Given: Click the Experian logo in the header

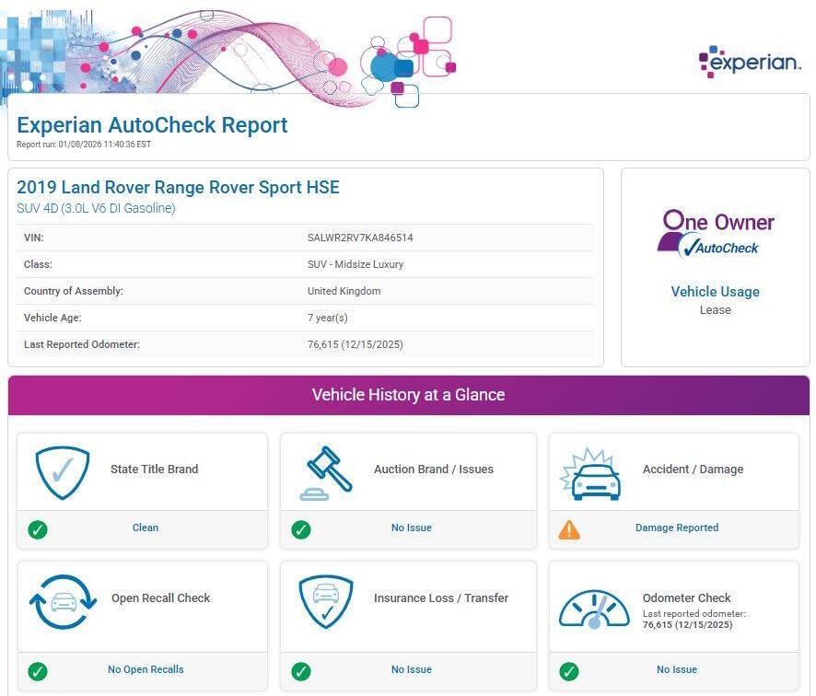Looking at the screenshot, I should (749, 62).
